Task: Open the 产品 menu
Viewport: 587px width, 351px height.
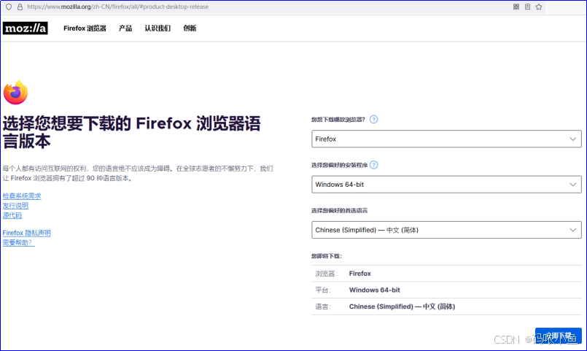Action: (x=125, y=28)
